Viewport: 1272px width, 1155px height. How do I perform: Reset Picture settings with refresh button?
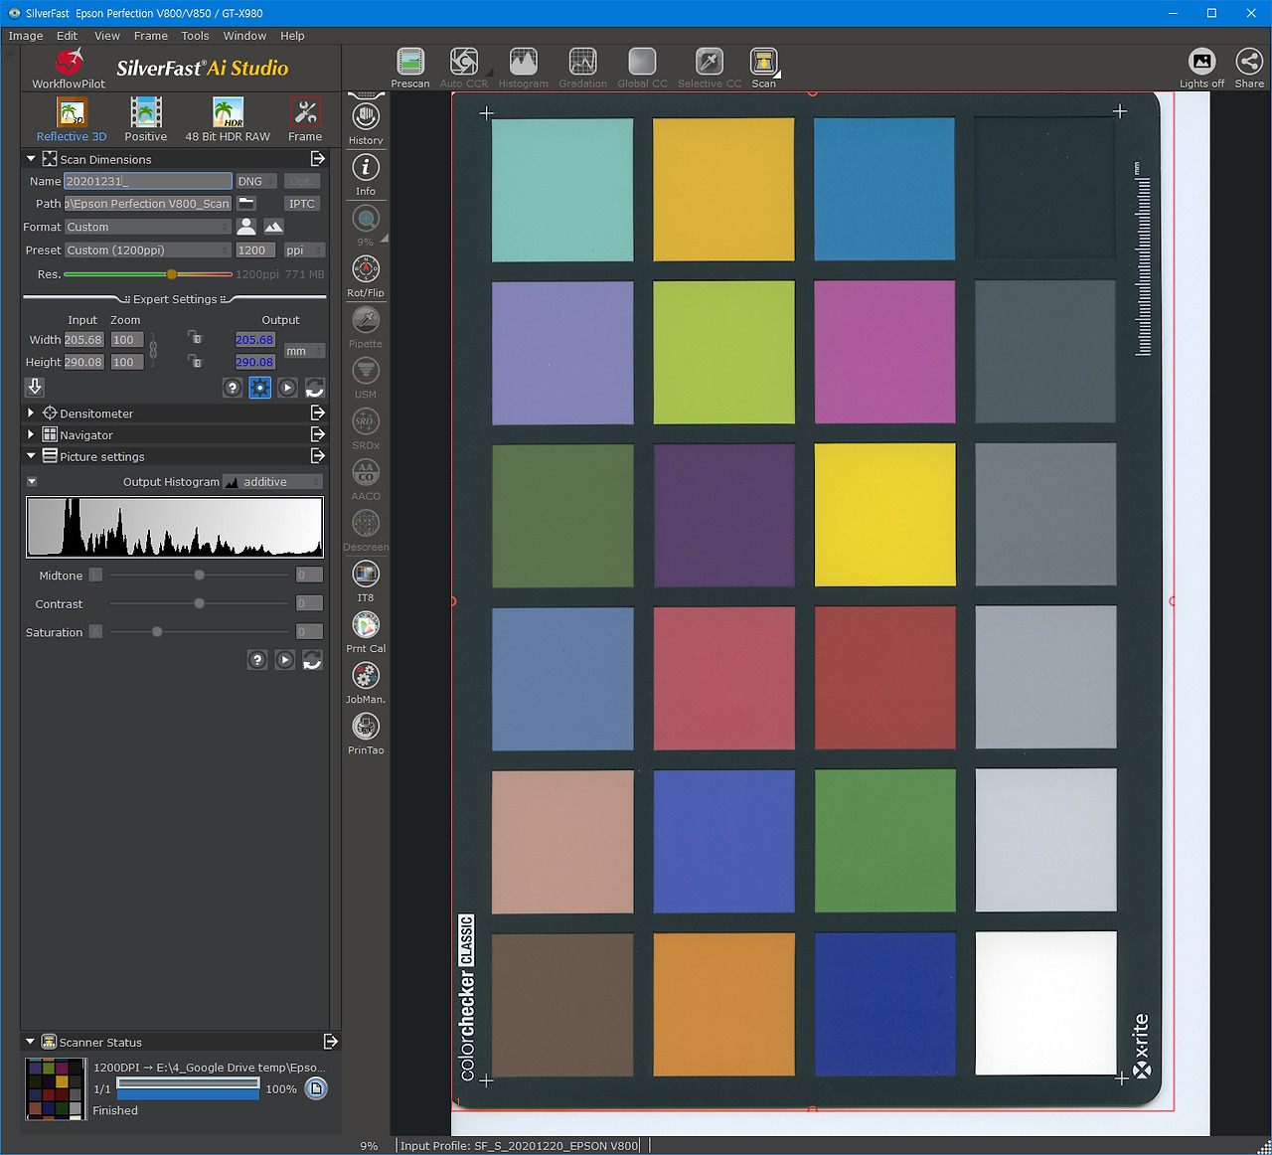[312, 660]
